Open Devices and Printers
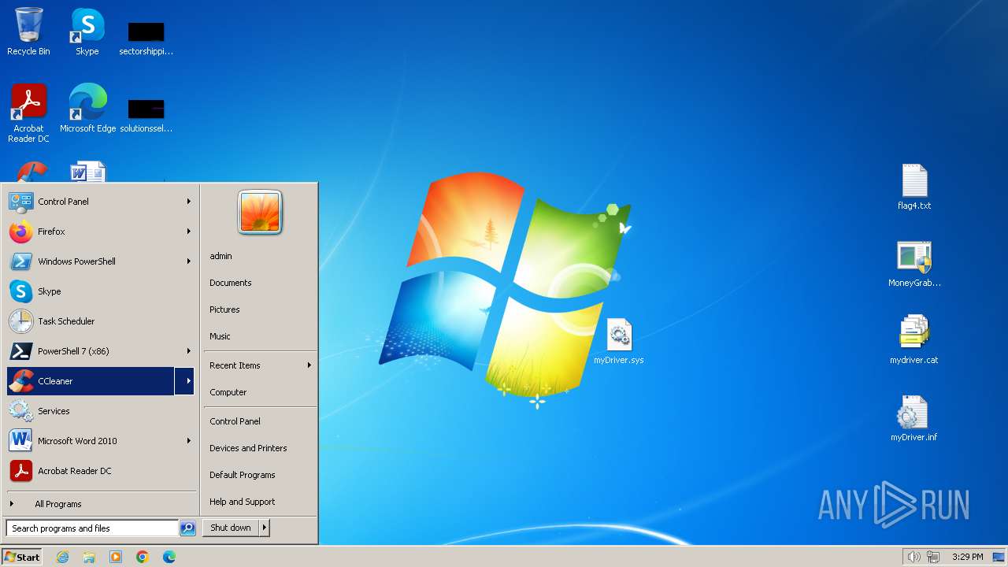Image resolution: width=1008 pixels, height=567 pixels. (x=260, y=448)
